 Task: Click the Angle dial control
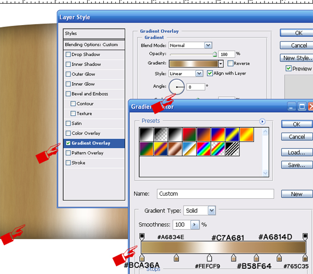176,87
